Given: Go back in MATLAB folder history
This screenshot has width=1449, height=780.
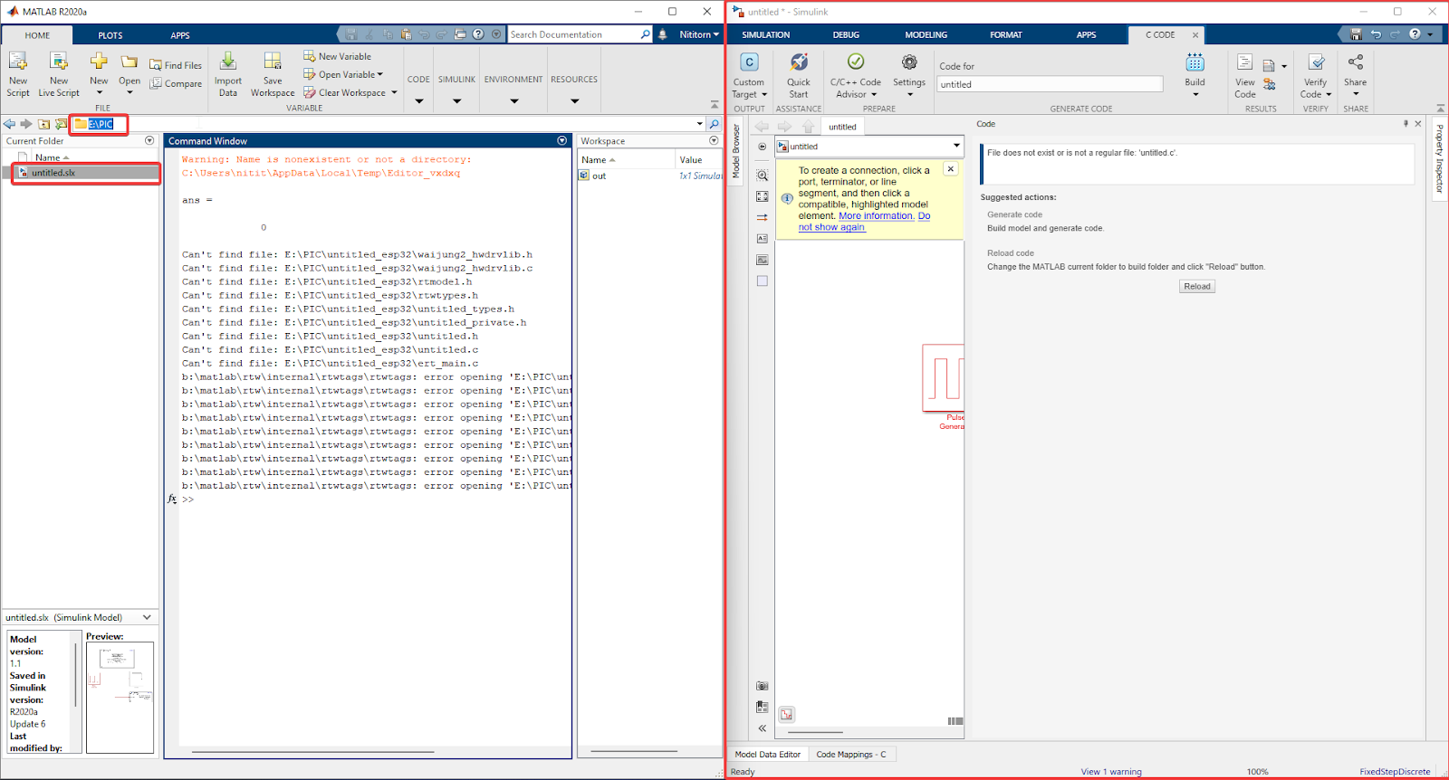Looking at the screenshot, I should (x=9, y=124).
